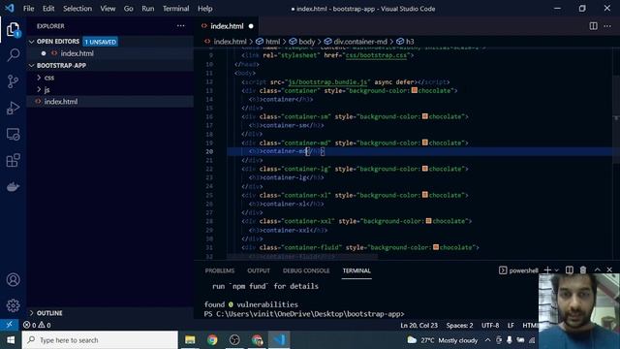The image size is (620, 349).
Task: Click the body breadcrumb item
Action: point(302,42)
